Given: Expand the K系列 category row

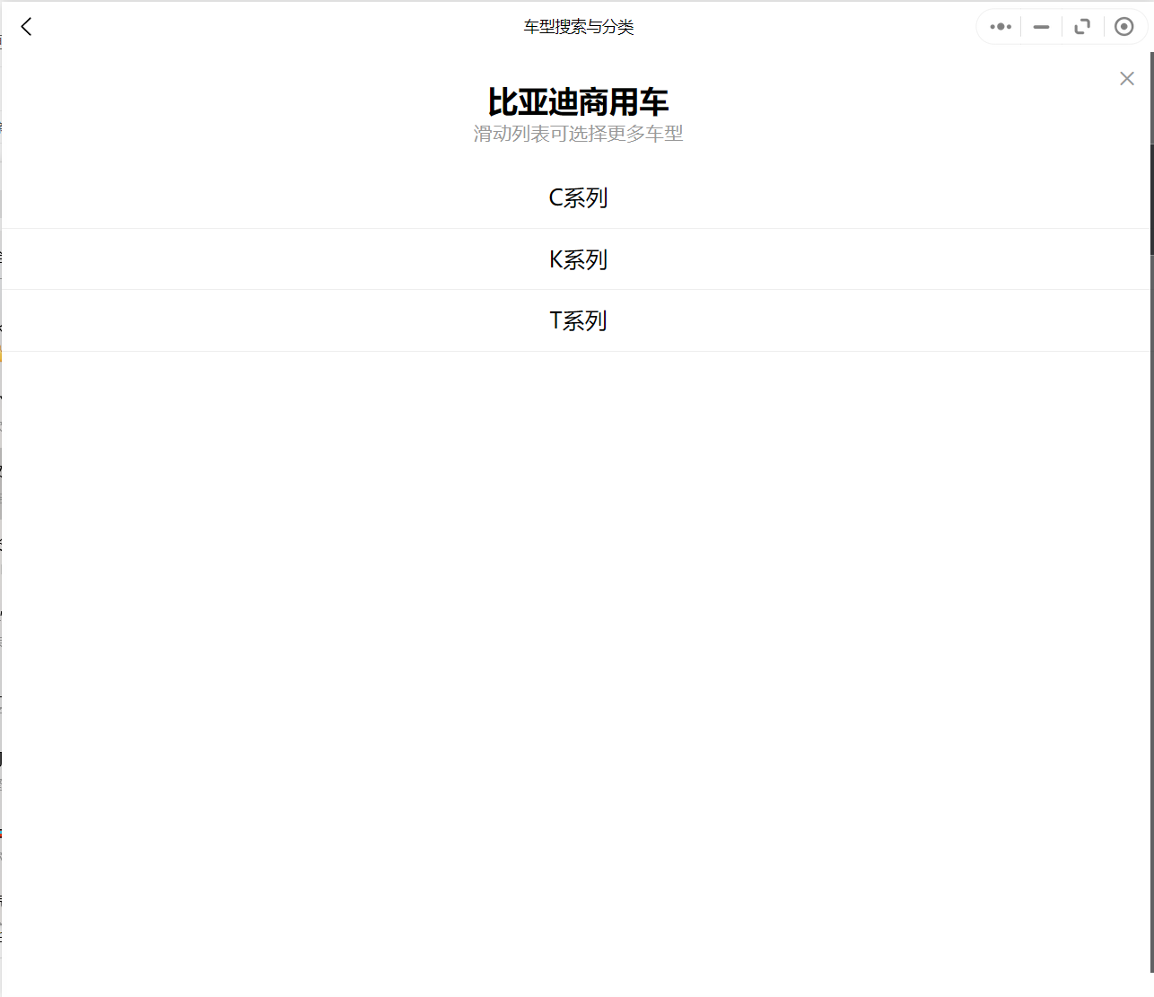Looking at the screenshot, I should [578, 259].
